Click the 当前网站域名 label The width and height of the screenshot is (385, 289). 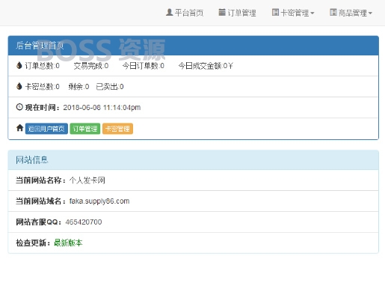40,201
